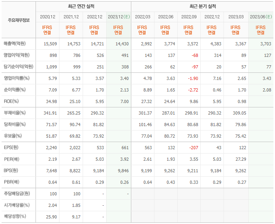Click the PBR(배) row label
This screenshot has width=275, height=224.
(12, 182)
